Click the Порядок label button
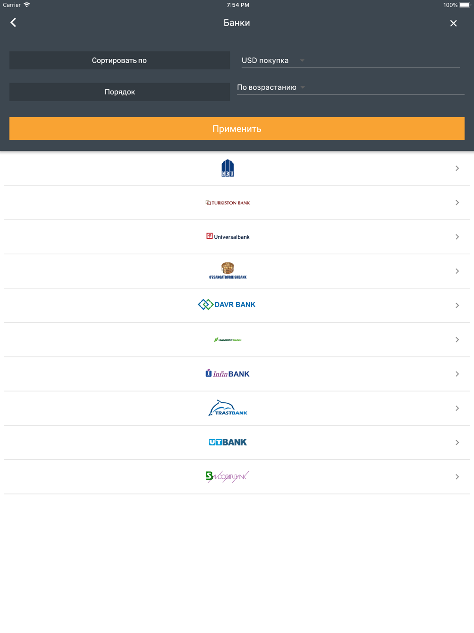 [x=119, y=92]
